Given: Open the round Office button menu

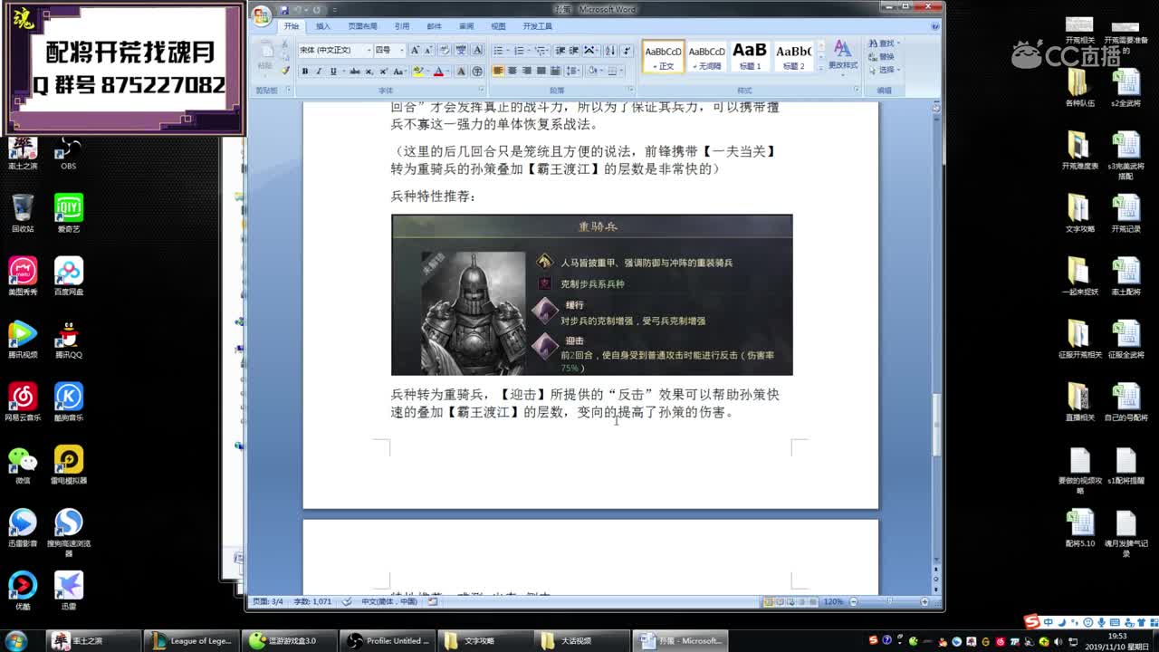Looking at the screenshot, I should tap(261, 15).
